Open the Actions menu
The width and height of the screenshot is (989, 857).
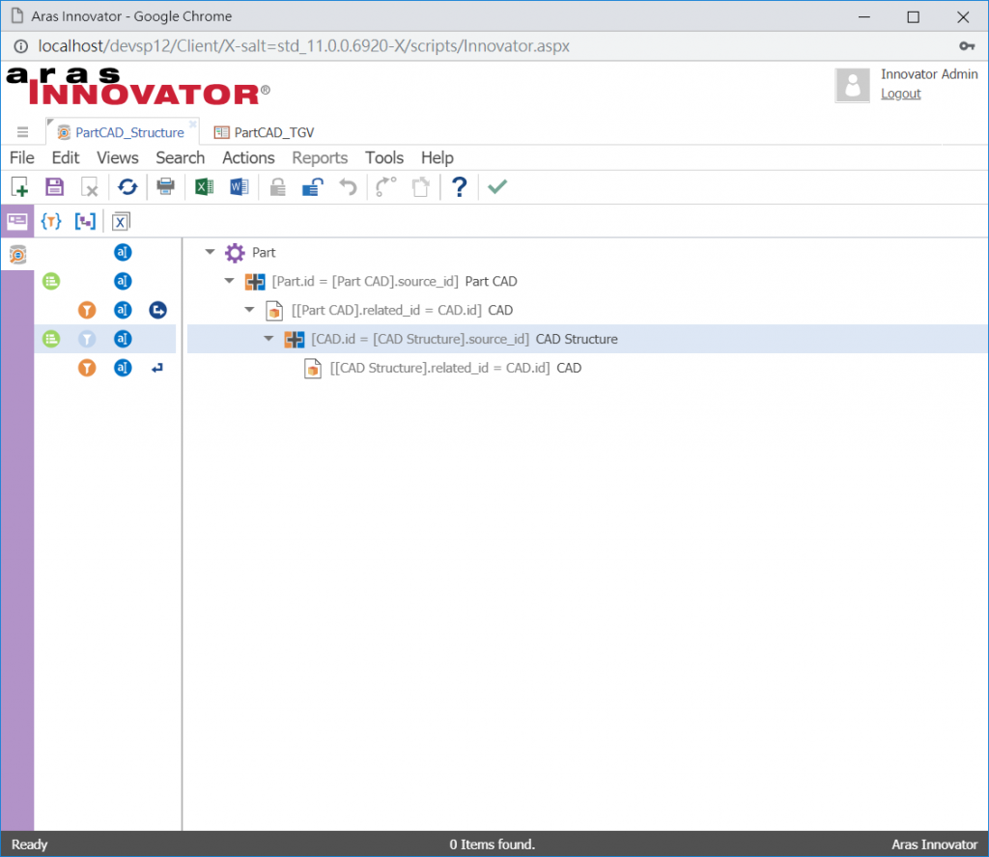click(248, 157)
